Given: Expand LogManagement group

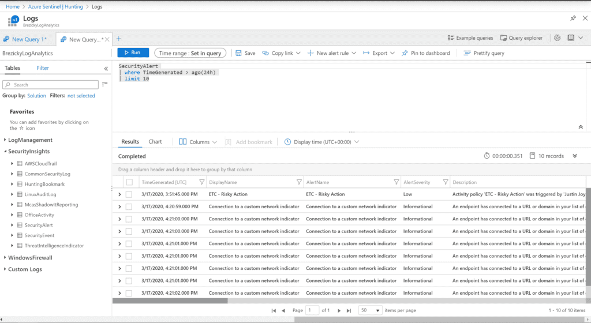Looking at the screenshot, I should [5, 140].
